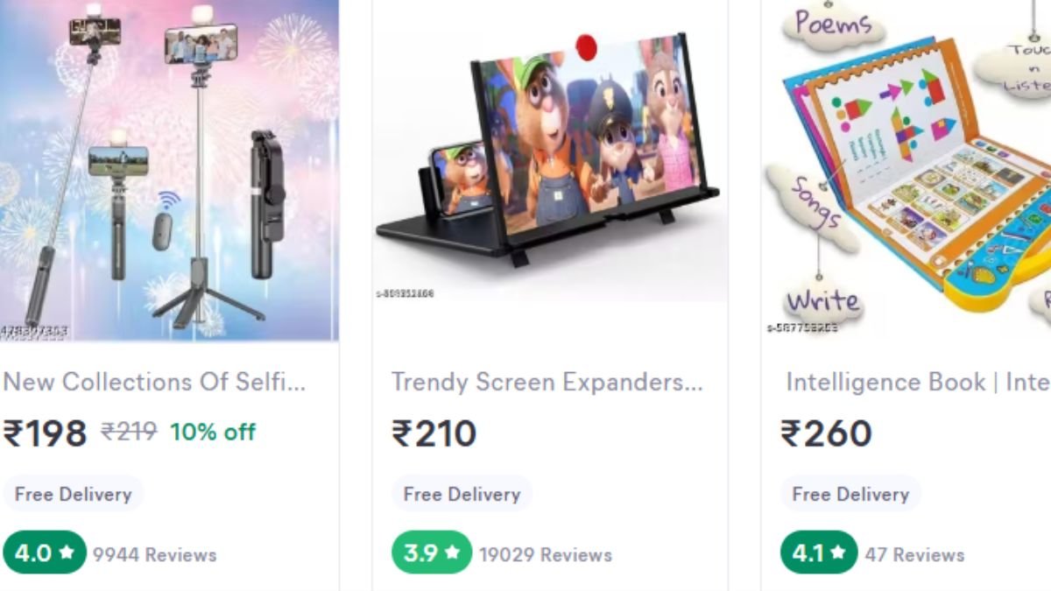The height and width of the screenshot is (591, 1051).
Task: Click the 4.0 star rating badge
Action: [x=45, y=553]
